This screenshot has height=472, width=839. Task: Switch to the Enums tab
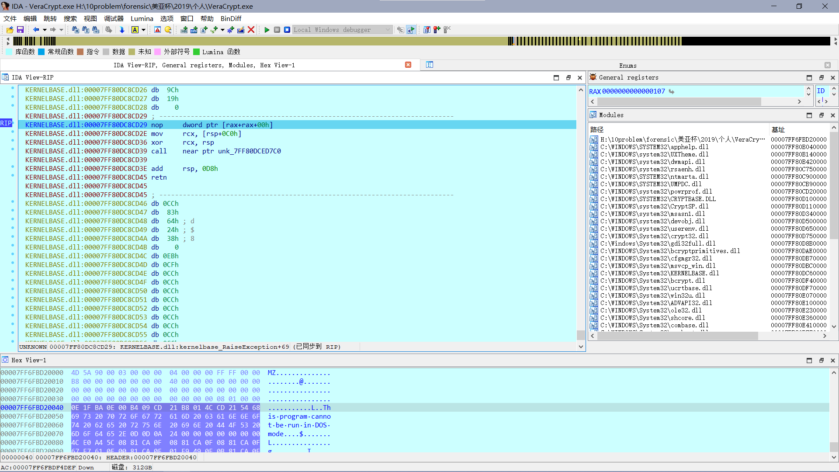(x=628, y=66)
